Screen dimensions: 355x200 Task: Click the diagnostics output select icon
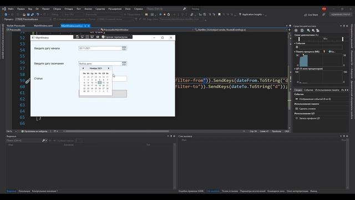pos(302,31)
